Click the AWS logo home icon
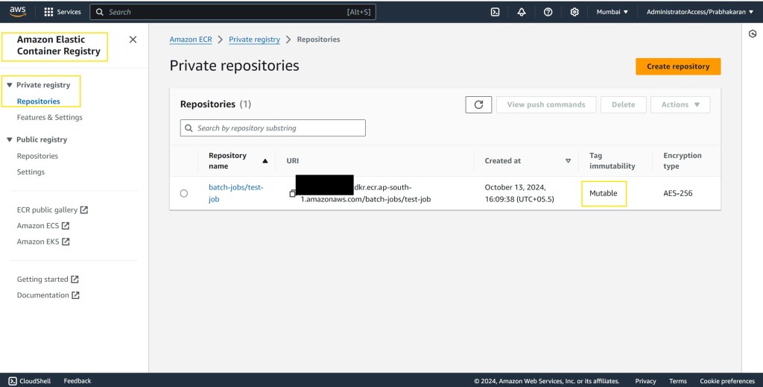Viewport: 763px width, 387px height. click(18, 11)
